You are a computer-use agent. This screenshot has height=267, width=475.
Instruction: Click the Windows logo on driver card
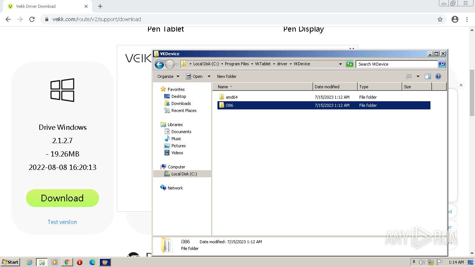coord(62,90)
